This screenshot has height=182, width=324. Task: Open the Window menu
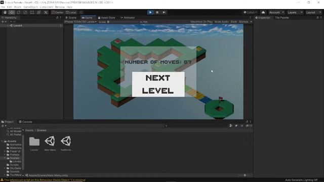60,7
